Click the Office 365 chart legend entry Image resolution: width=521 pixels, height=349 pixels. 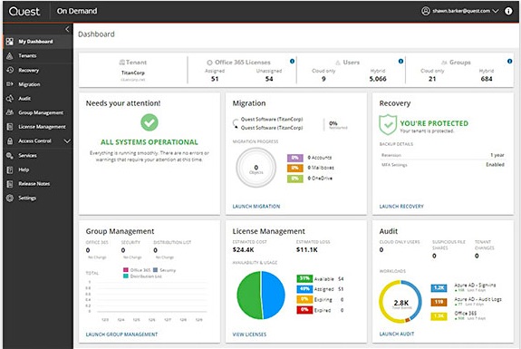click(x=137, y=270)
